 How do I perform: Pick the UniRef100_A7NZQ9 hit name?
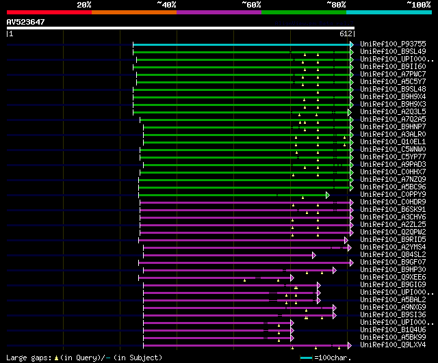393,180
